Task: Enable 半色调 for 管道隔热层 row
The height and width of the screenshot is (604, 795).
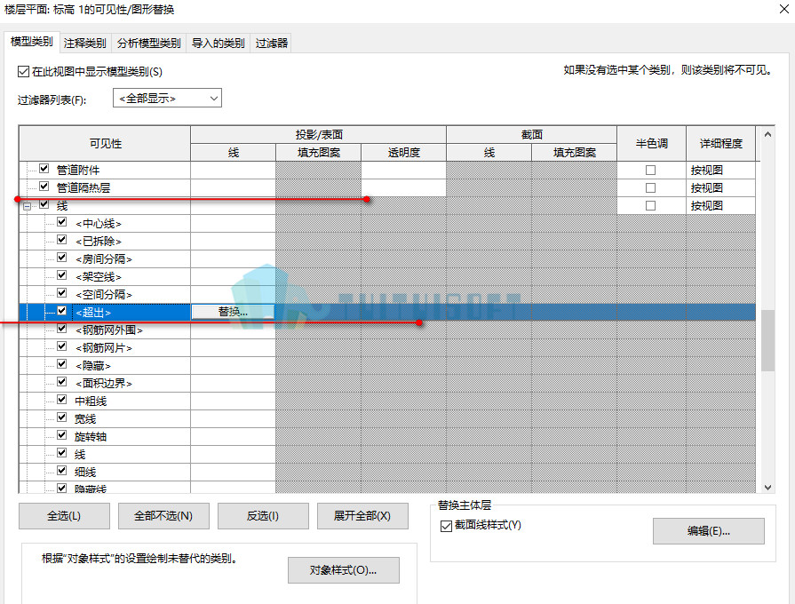Action: [650, 187]
